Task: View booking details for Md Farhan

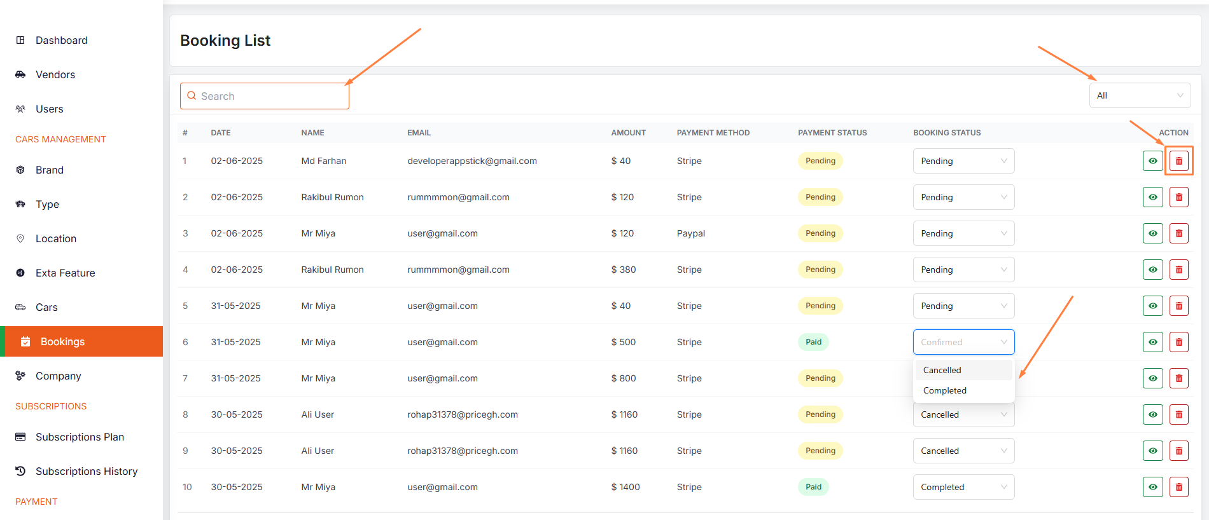Action: point(1152,161)
